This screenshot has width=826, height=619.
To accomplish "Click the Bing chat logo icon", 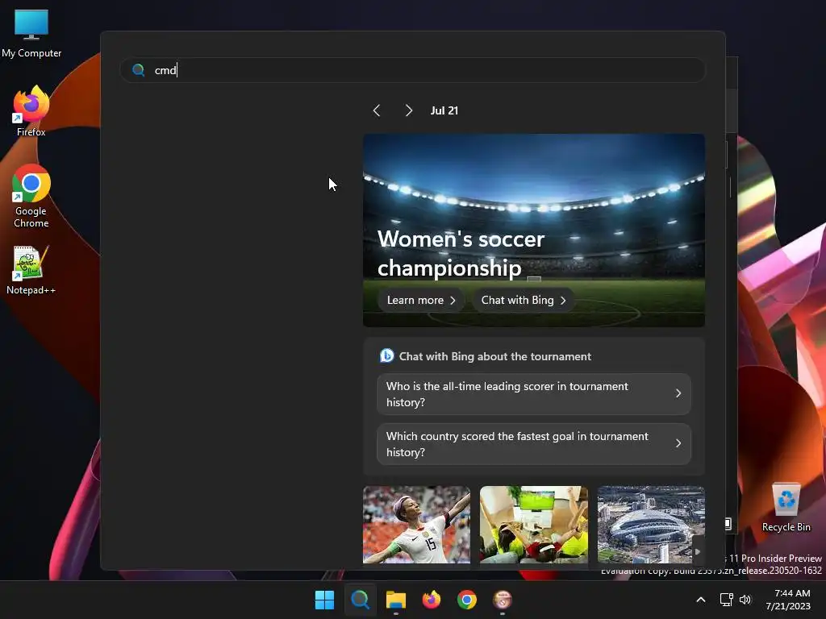I will (386, 355).
